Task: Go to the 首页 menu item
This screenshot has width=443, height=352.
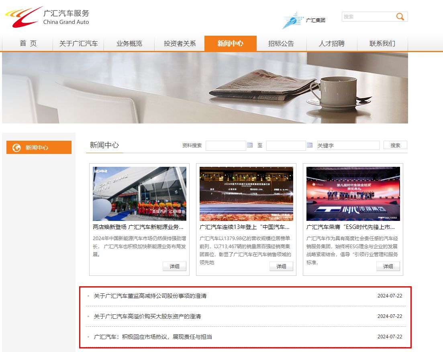Action: click(x=28, y=43)
